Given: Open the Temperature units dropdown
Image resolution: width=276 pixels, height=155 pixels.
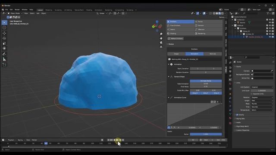Looking at the screenshot, I should coord(262,110).
